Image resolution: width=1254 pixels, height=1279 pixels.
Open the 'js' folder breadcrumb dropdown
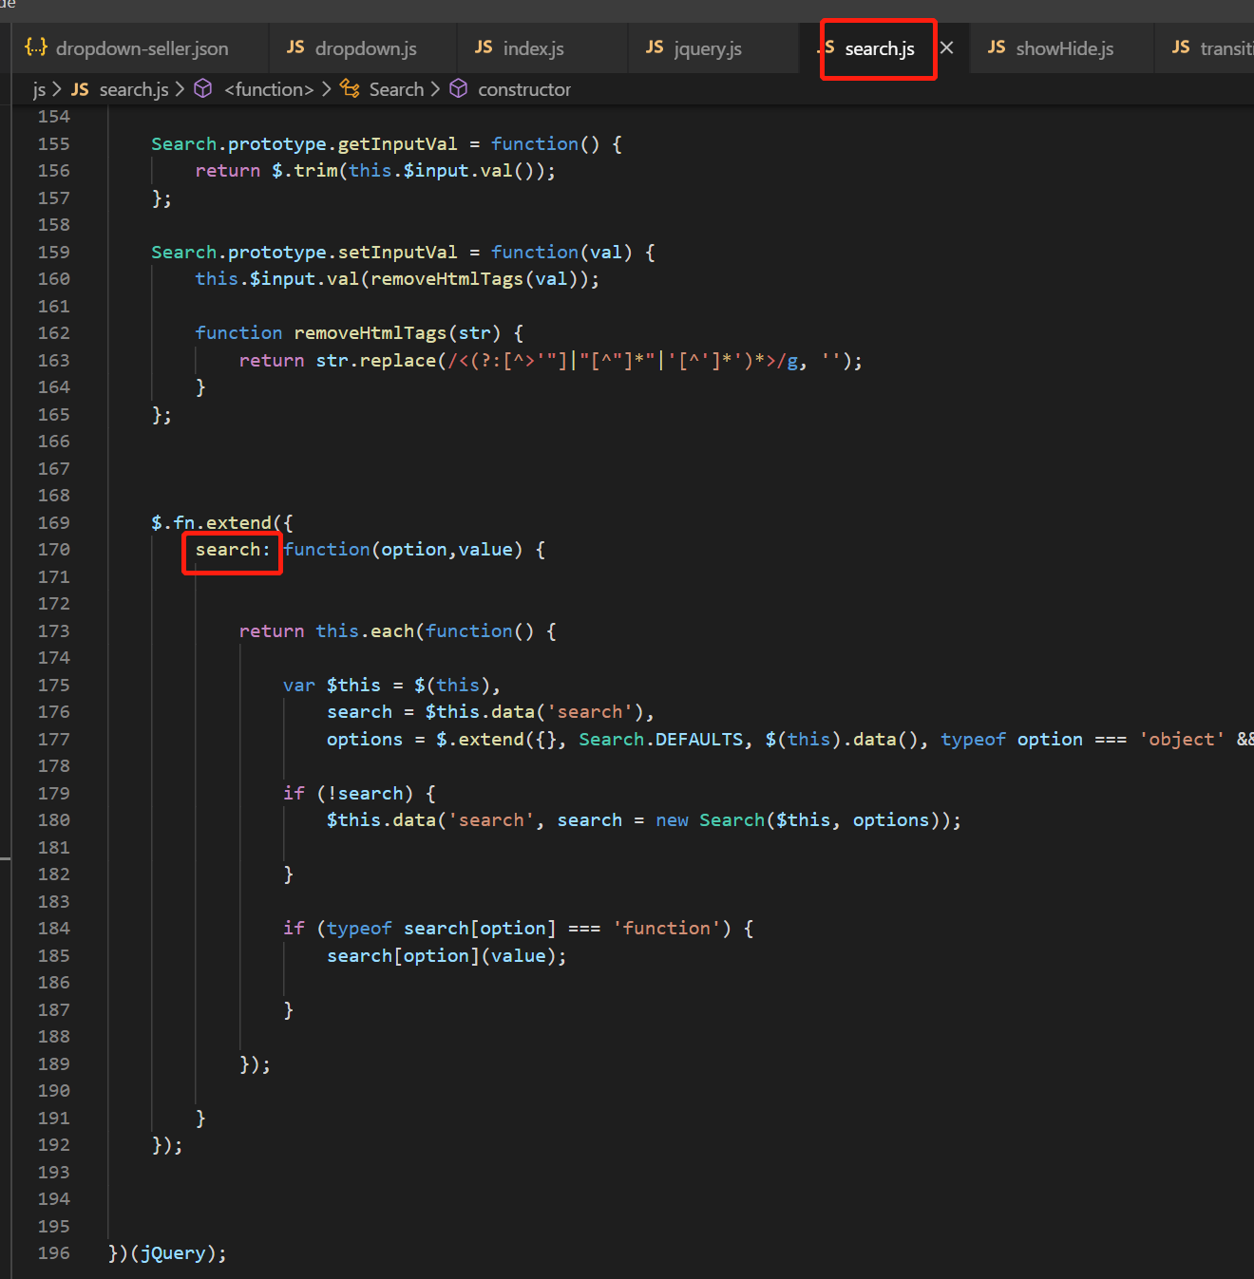click(39, 89)
